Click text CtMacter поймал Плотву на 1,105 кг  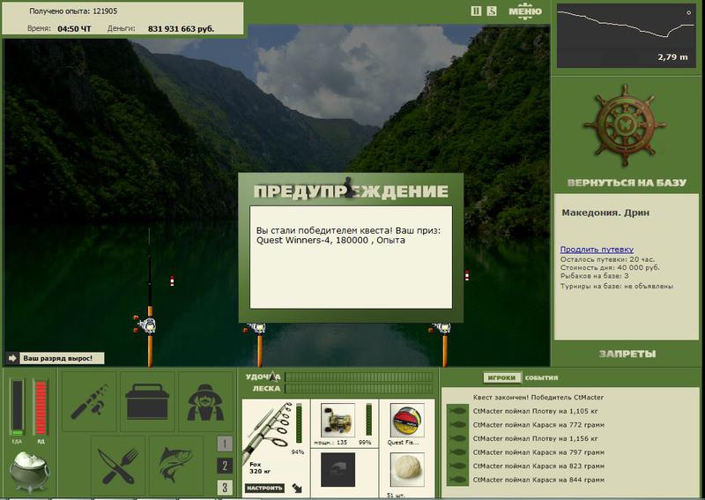(536, 411)
